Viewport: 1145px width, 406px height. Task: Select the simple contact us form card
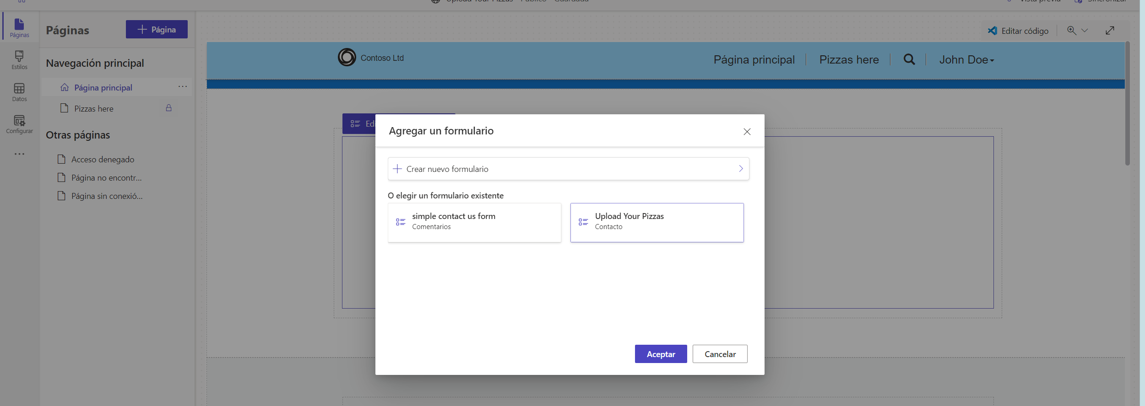click(474, 223)
